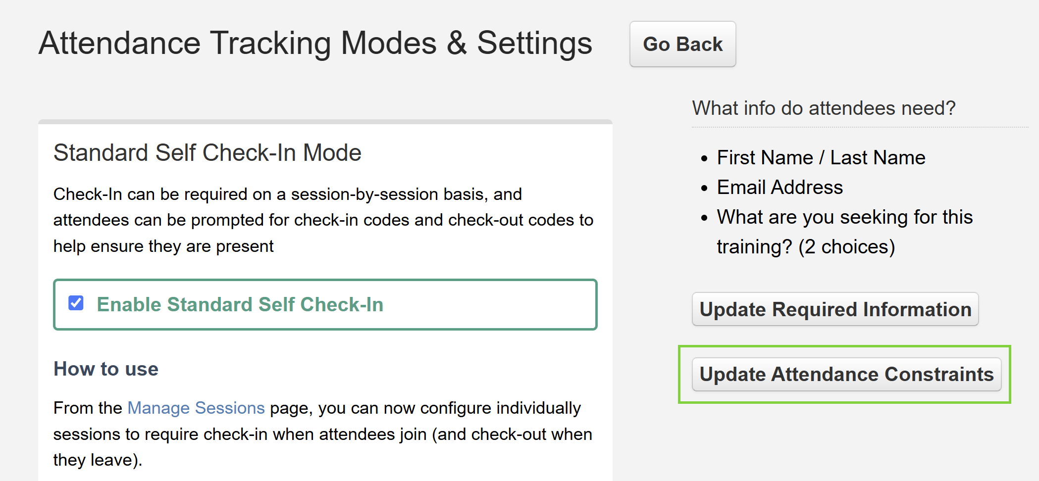Click empty space inside green Enable Check-In box
This screenshot has width=1039, height=481.
coord(490,305)
